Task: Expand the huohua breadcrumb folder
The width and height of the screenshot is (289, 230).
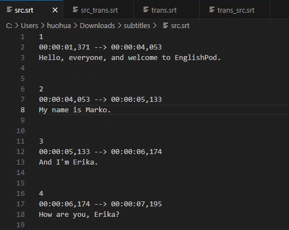Action: 59,26
